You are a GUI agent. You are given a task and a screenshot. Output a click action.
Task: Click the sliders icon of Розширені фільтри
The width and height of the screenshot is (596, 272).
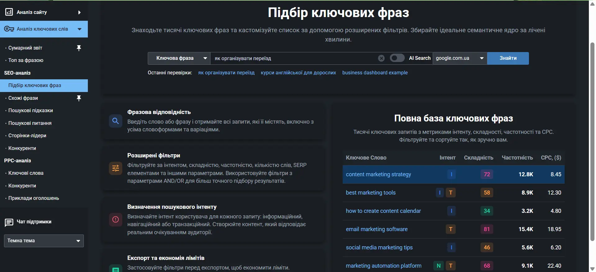coord(115,168)
